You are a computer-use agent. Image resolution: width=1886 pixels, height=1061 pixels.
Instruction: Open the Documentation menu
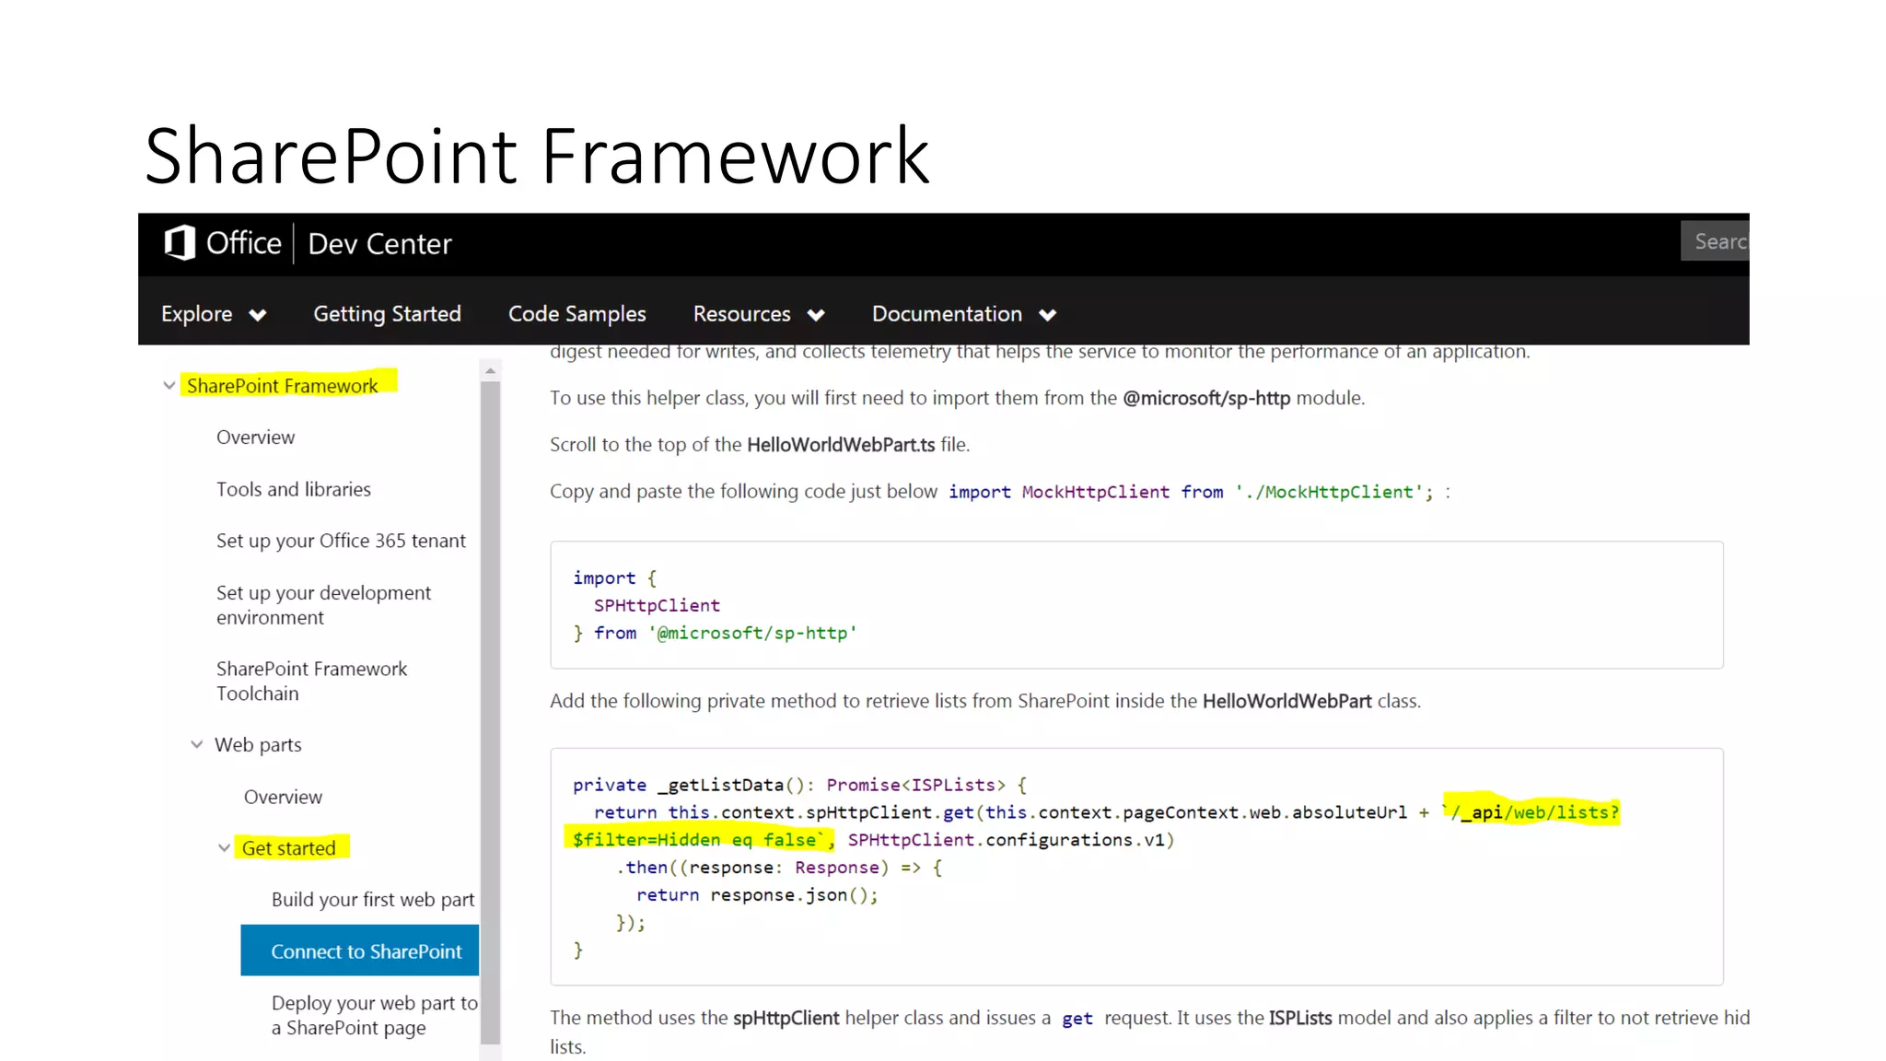click(947, 314)
